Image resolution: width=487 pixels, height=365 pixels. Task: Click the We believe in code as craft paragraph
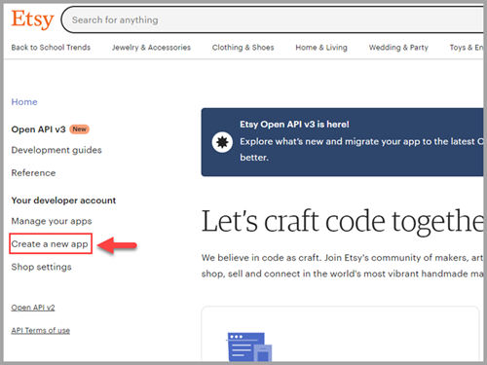tap(342, 266)
